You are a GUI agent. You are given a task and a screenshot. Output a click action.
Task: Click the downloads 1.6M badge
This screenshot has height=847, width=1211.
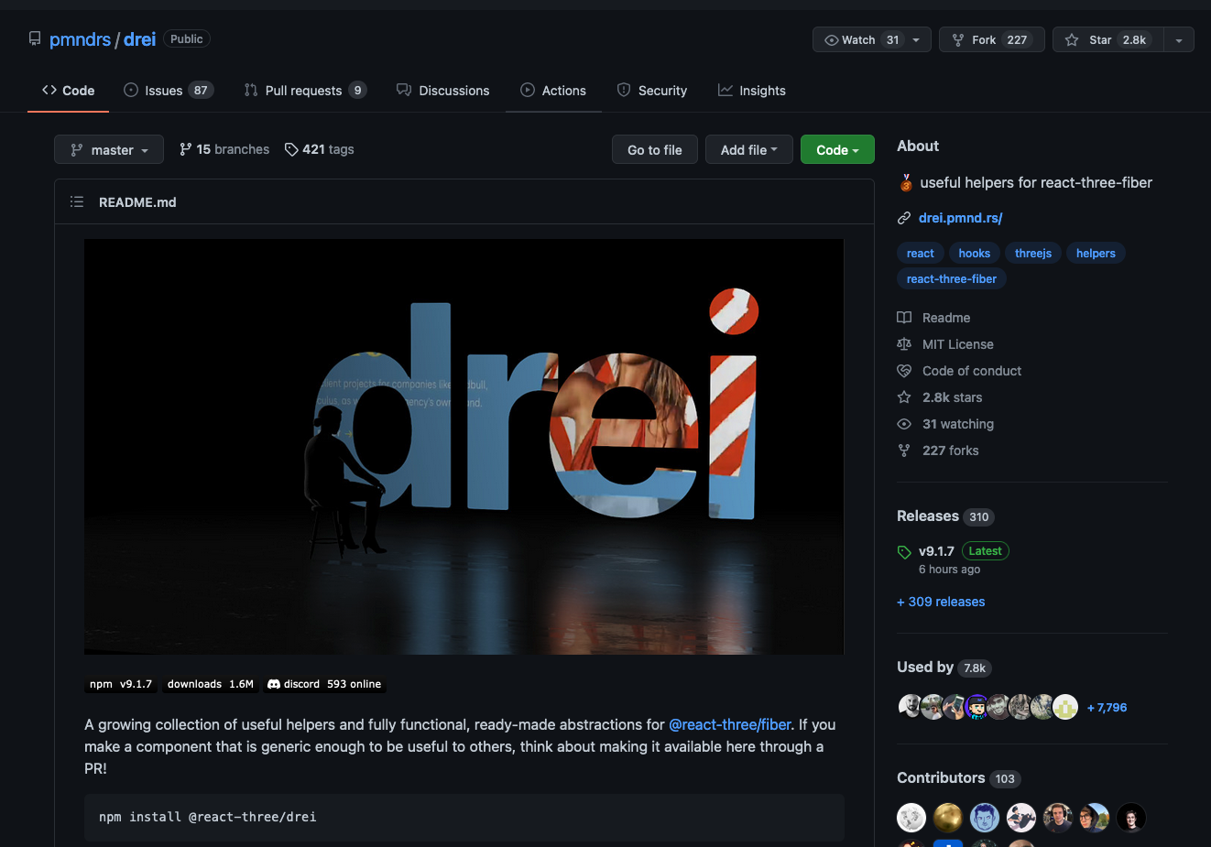[x=211, y=684]
